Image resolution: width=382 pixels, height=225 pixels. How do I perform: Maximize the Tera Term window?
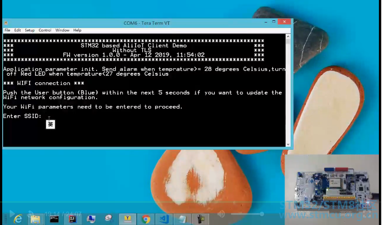pyautogui.click(x=274, y=22)
